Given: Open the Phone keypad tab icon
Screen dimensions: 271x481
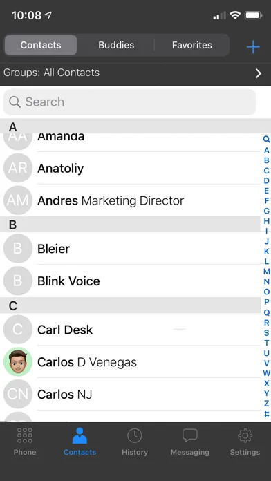Looking at the screenshot, I should (x=25, y=435).
